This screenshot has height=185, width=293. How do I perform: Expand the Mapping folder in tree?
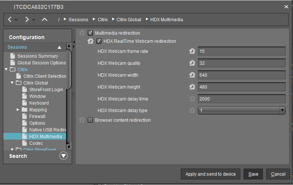tap(18, 110)
